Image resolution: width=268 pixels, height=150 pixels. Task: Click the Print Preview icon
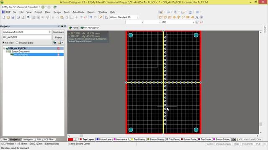[x=23, y=17]
